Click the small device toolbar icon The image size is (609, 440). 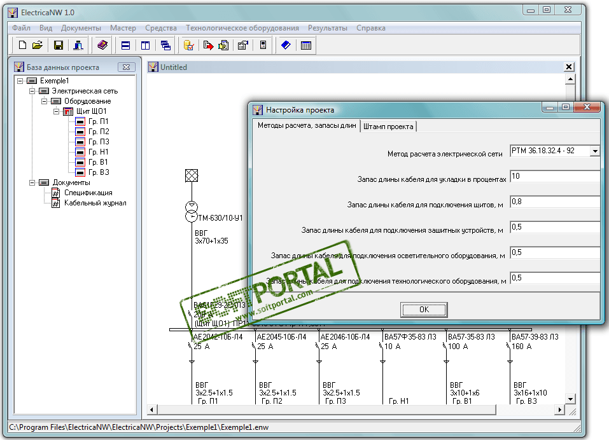click(x=263, y=45)
